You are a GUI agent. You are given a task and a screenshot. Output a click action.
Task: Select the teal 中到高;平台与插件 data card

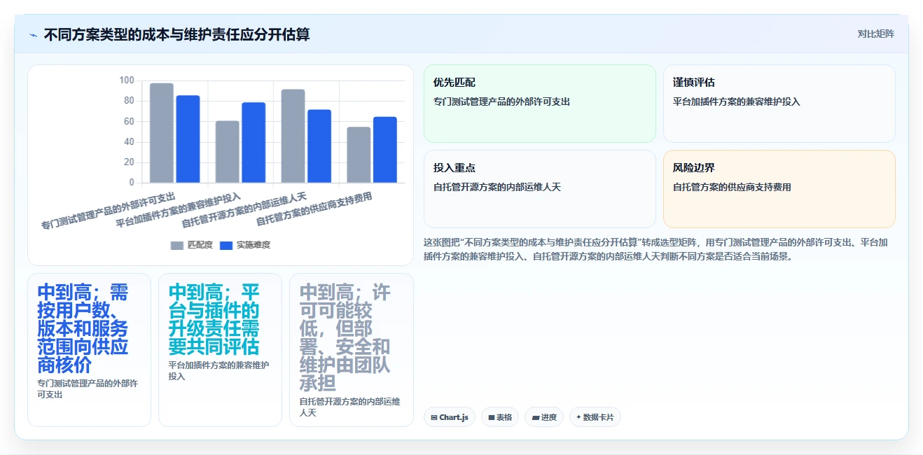point(220,350)
